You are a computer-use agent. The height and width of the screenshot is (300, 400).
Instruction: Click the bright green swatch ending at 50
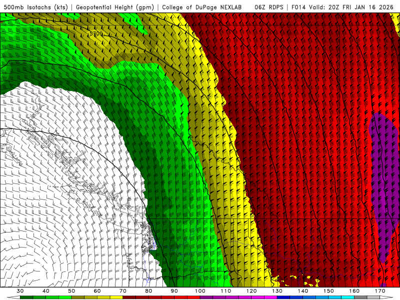pyautogui.click(x=65, y=297)
